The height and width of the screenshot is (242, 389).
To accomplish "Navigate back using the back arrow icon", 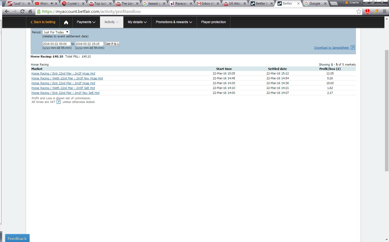I will (x=6, y=12).
